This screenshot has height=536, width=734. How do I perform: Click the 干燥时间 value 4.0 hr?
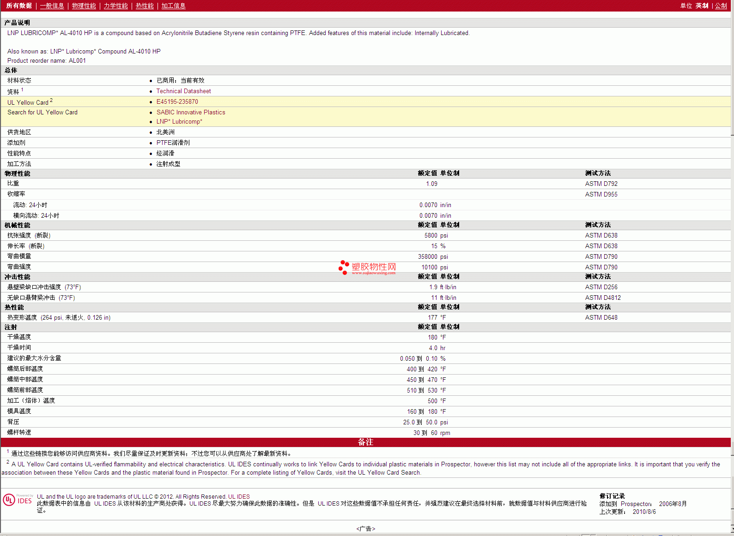[x=437, y=348]
